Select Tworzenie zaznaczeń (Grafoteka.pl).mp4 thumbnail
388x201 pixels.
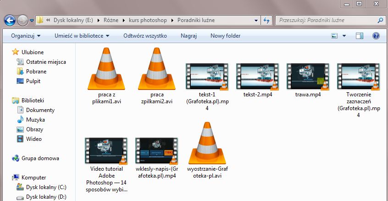click(x=358, y=77)
